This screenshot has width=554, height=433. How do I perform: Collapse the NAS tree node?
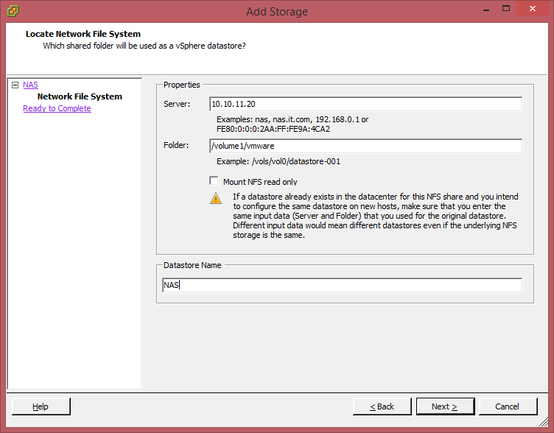[15, 85]
